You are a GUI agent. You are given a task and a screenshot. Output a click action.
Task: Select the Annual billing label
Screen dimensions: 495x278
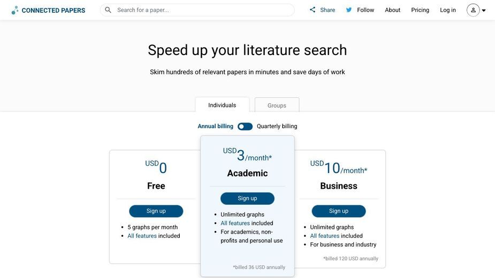(215, 126)
